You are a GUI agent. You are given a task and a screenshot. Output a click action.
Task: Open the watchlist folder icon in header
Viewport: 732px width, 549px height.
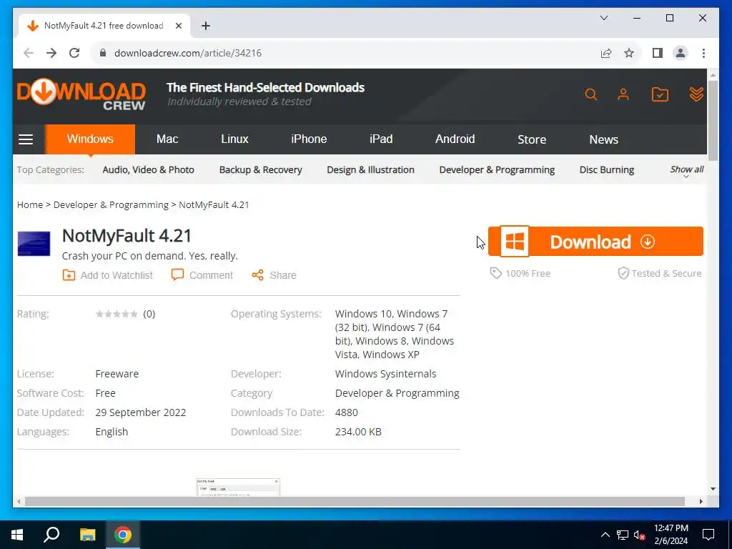[660, 94]
